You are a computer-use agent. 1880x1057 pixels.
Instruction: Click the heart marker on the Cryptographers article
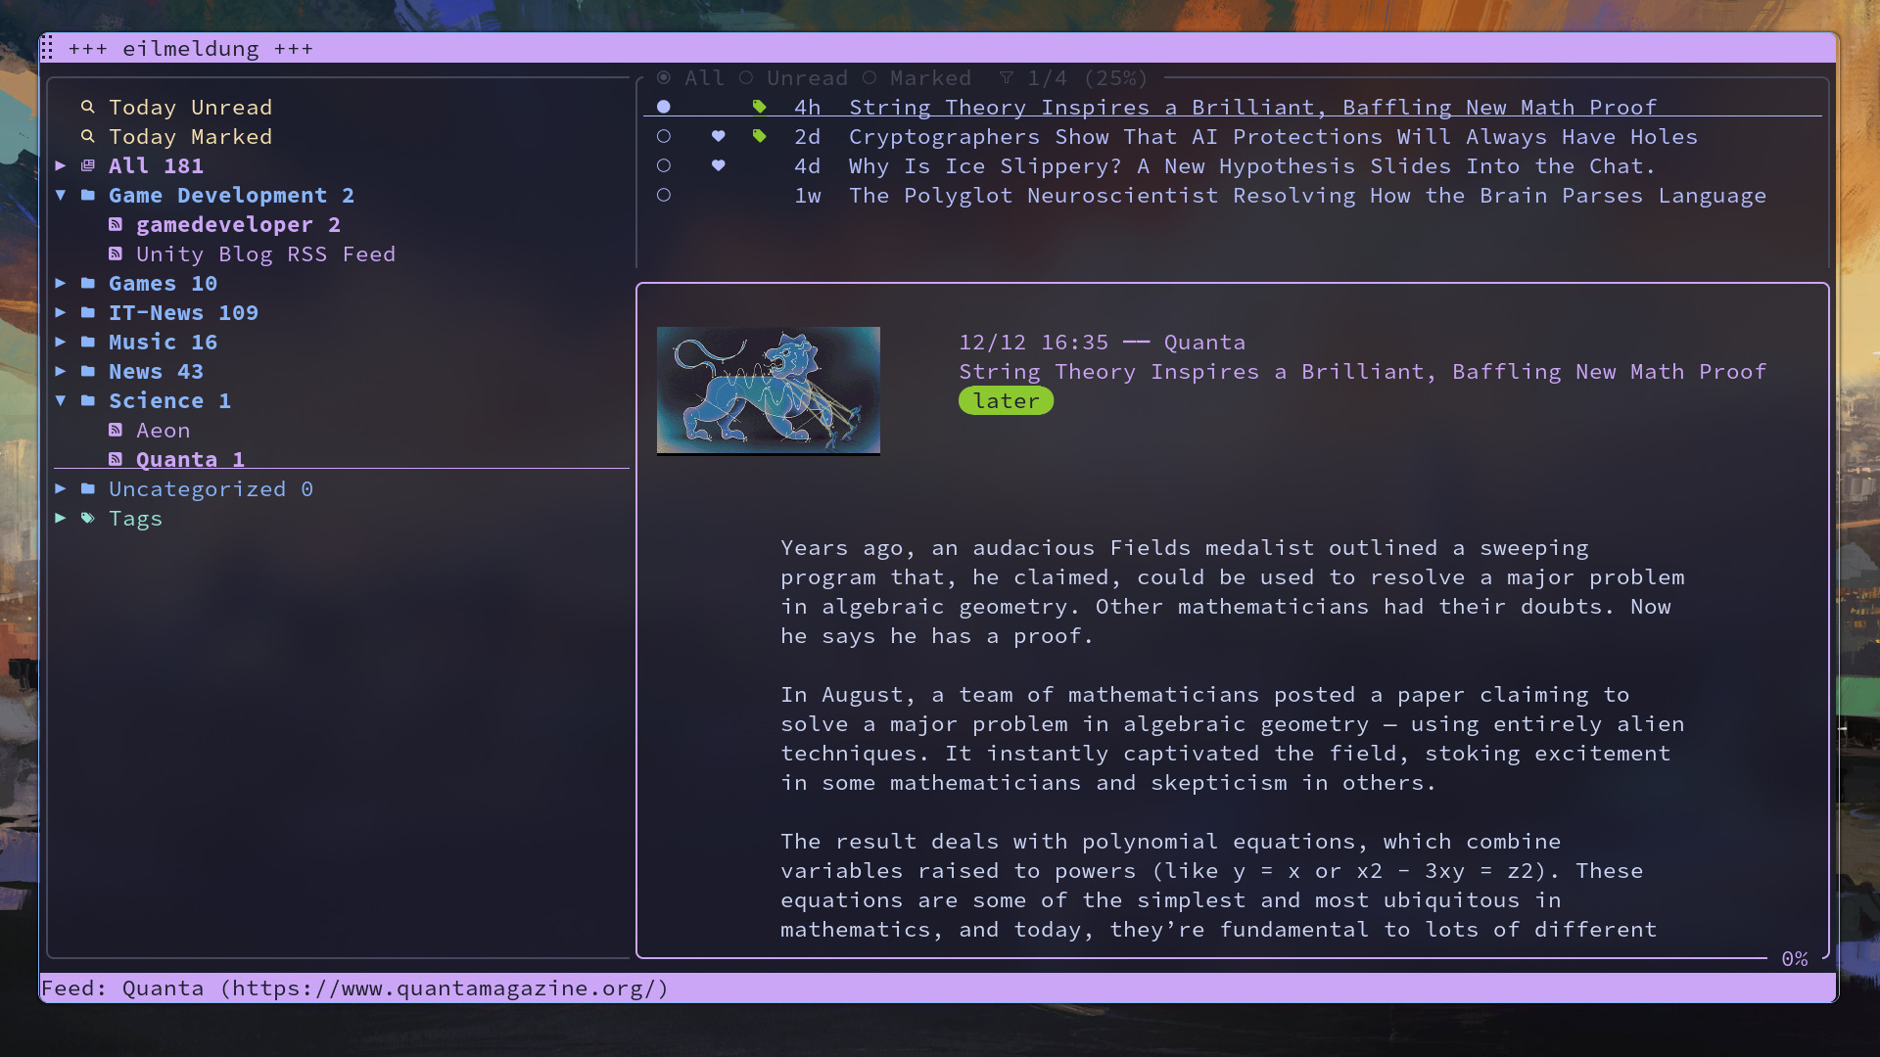718,136
